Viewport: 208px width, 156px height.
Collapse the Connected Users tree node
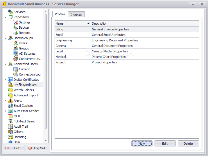pos(5,64)
